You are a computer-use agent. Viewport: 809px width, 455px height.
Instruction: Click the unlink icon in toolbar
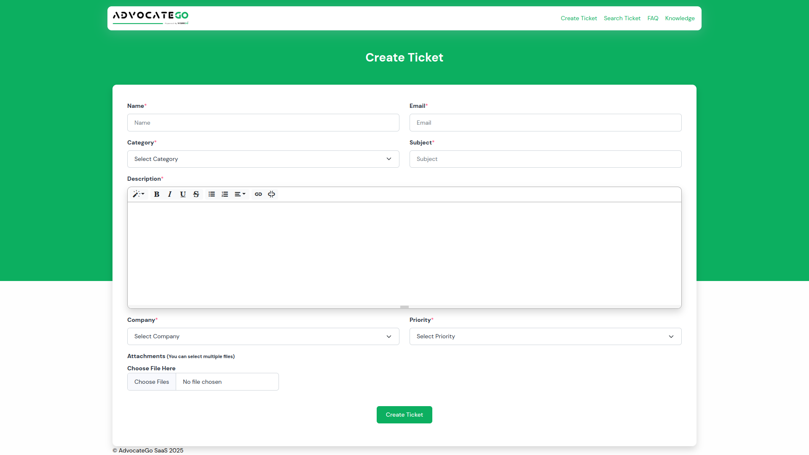(x=271, y=194)
